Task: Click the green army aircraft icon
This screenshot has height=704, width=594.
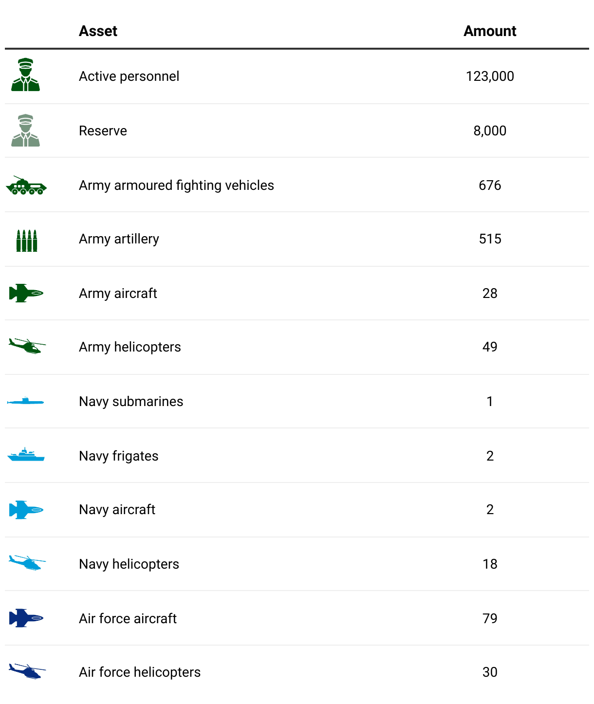Action: tap(26, 293)
